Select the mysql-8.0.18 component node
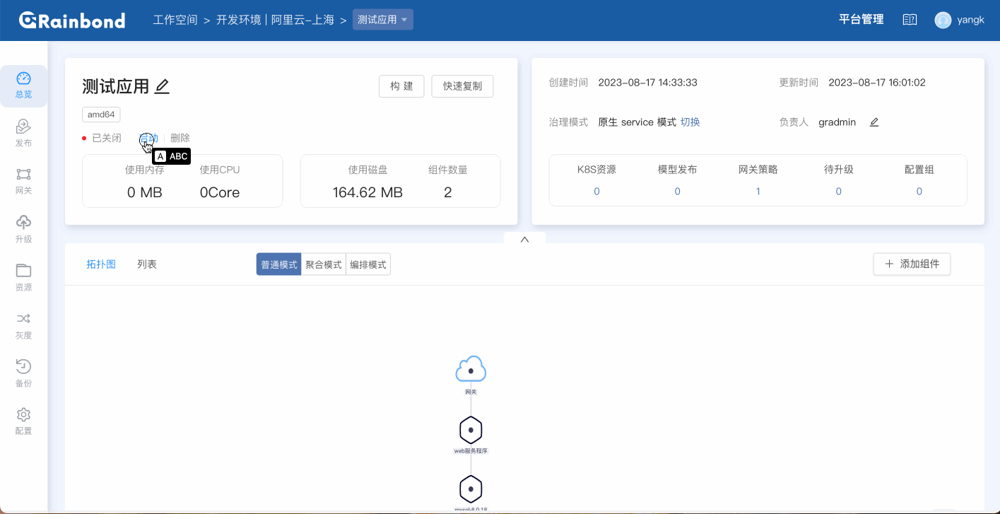 [x=471, y=488]
